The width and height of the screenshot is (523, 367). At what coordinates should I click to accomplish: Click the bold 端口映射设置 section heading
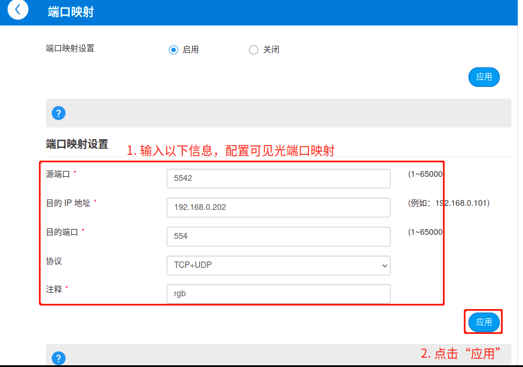77,144
